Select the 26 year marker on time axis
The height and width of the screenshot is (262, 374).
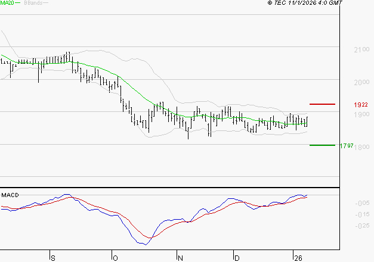tap(298, 258)
